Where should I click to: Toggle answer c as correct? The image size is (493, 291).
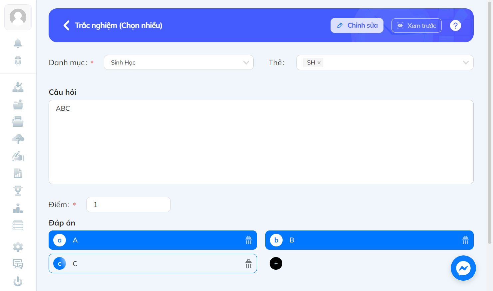(x=60, y=263)
